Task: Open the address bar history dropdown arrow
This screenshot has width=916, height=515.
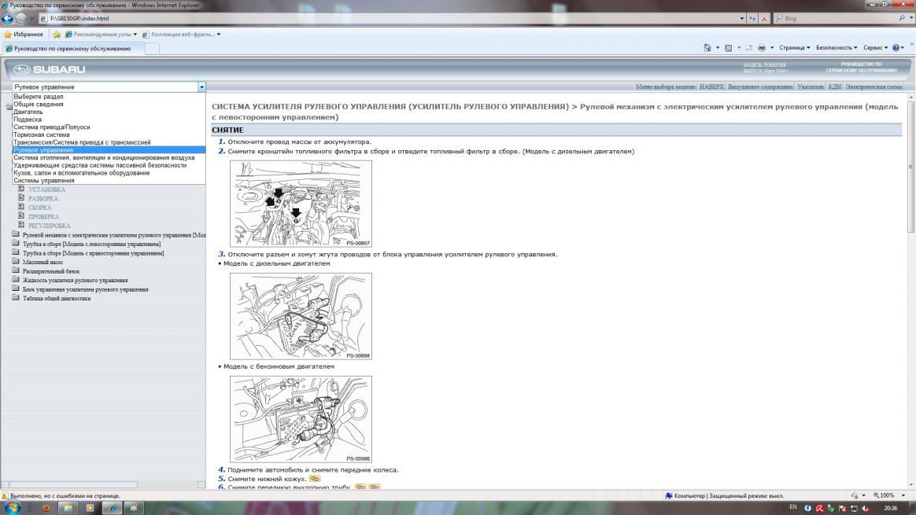Action: (742, 19)
